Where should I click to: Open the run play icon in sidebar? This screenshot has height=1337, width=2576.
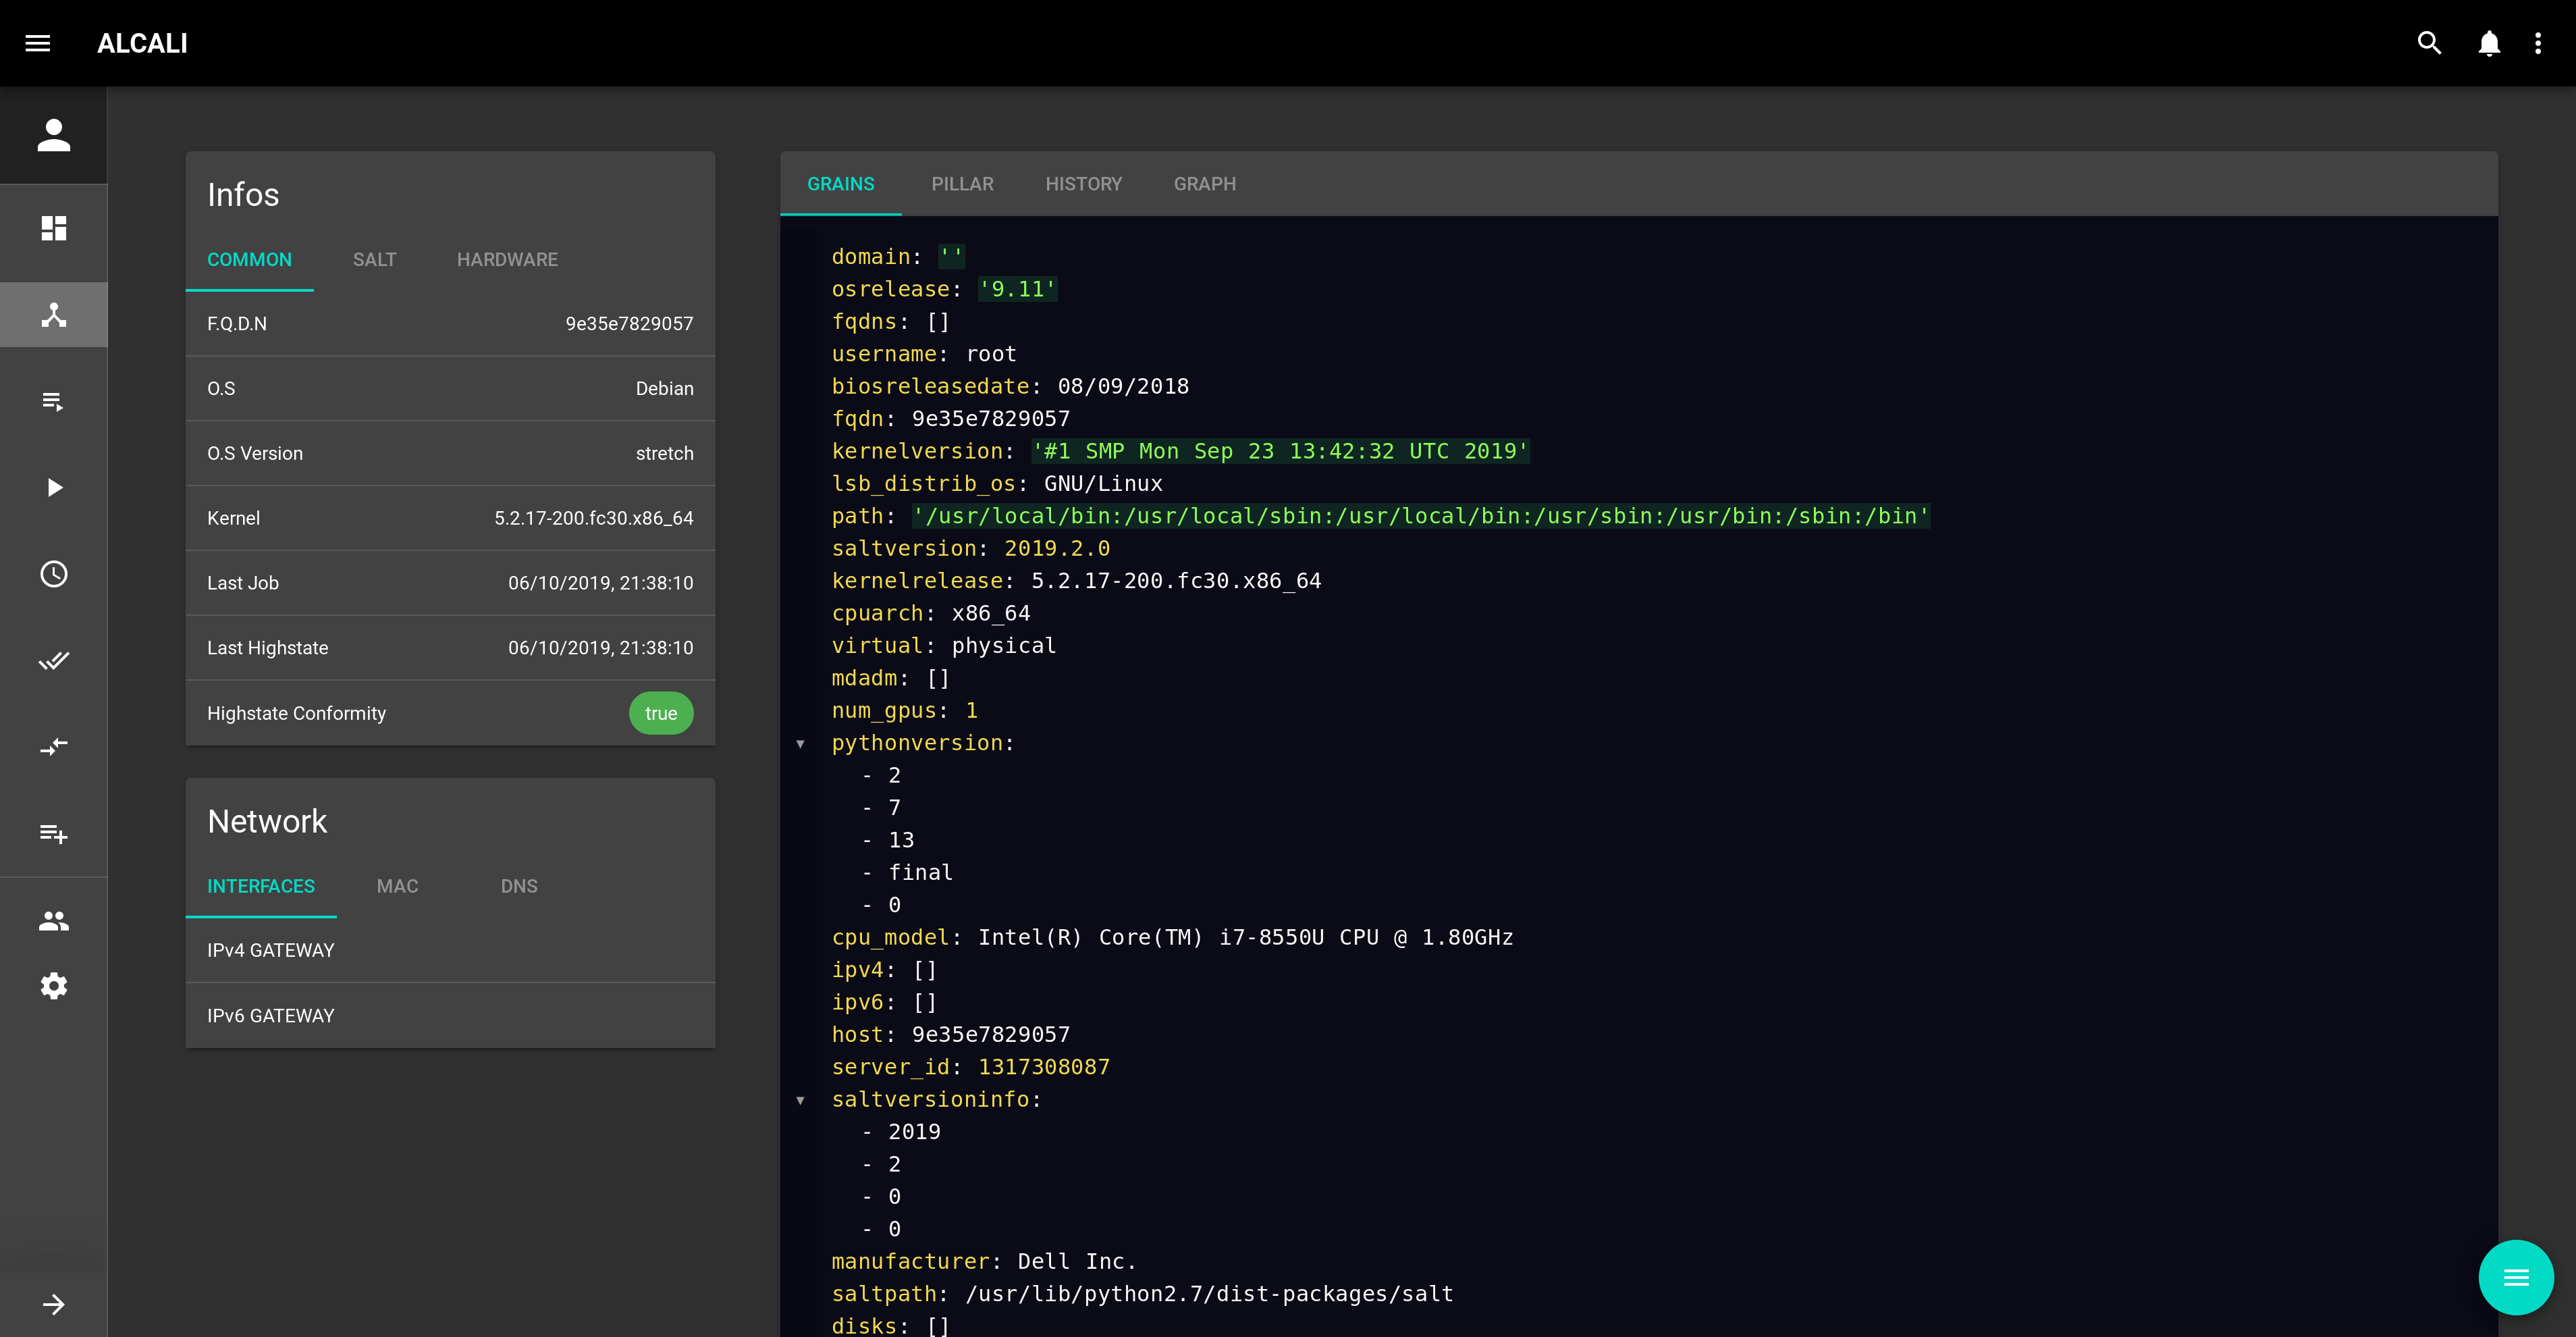point(54,488)
